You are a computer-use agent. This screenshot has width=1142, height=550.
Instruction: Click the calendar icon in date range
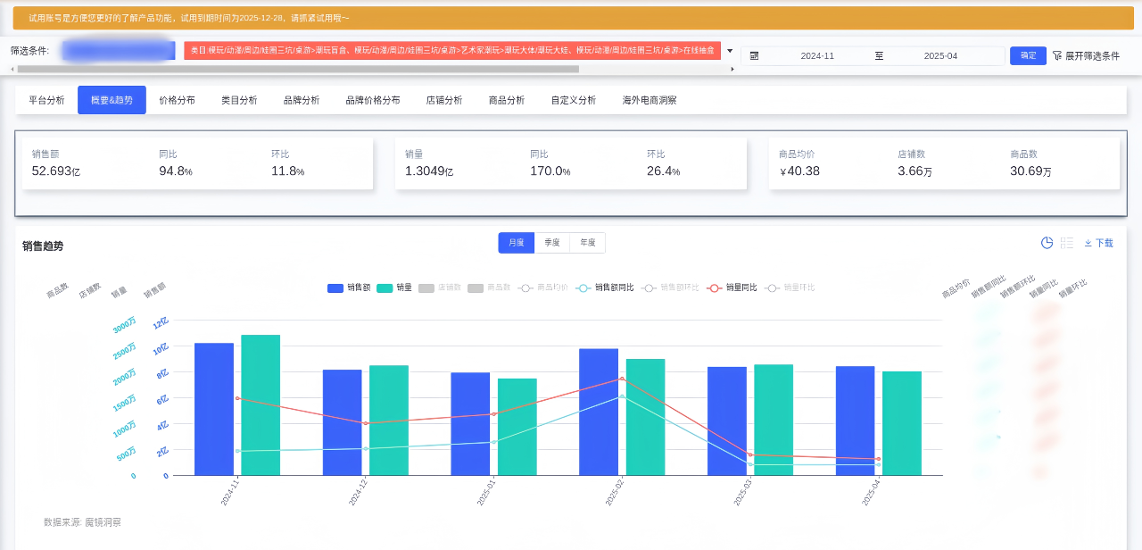754,55
